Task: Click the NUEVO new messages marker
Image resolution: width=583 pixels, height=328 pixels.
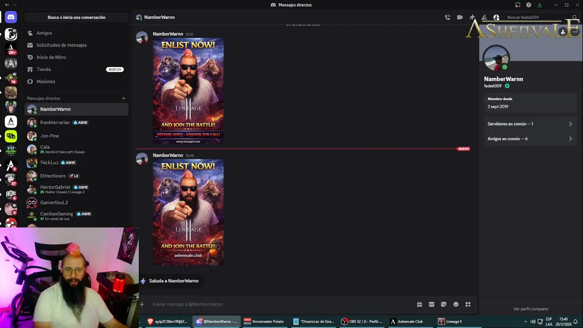Action: click(x=464, y=149)
